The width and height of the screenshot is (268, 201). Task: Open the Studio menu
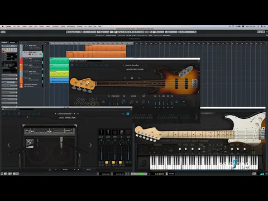[x=63, y=26]
